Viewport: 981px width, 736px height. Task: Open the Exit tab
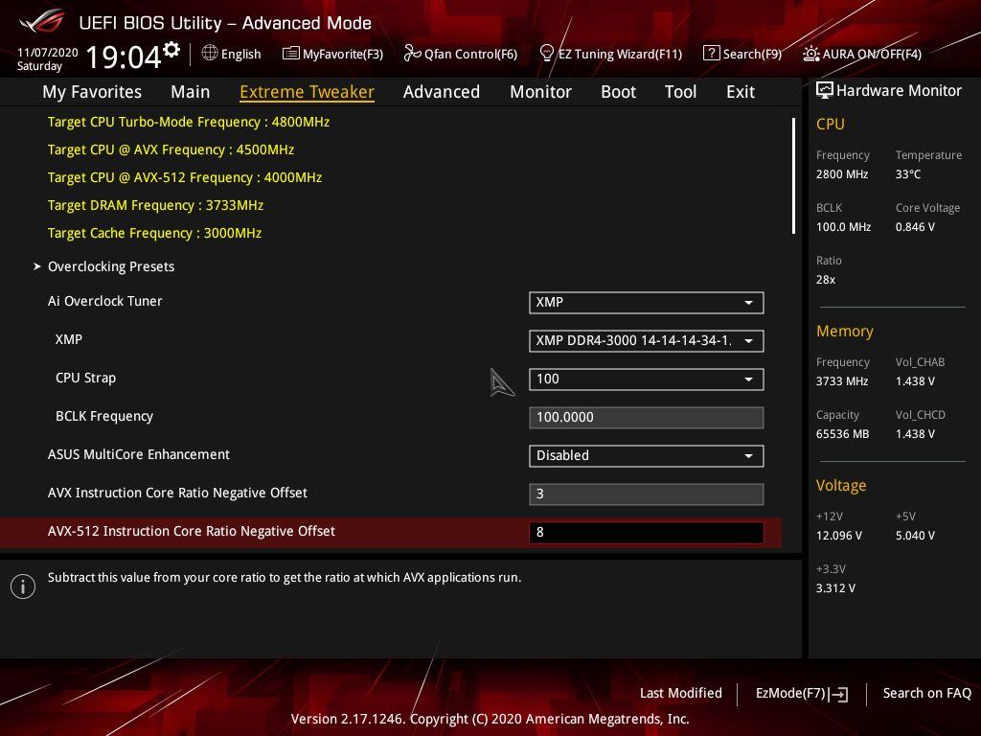(x=741, y=92)
